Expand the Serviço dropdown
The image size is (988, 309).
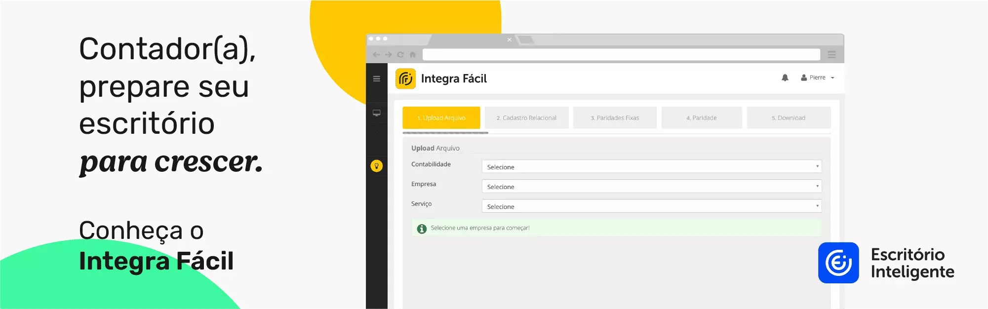[x=651, y=206]
